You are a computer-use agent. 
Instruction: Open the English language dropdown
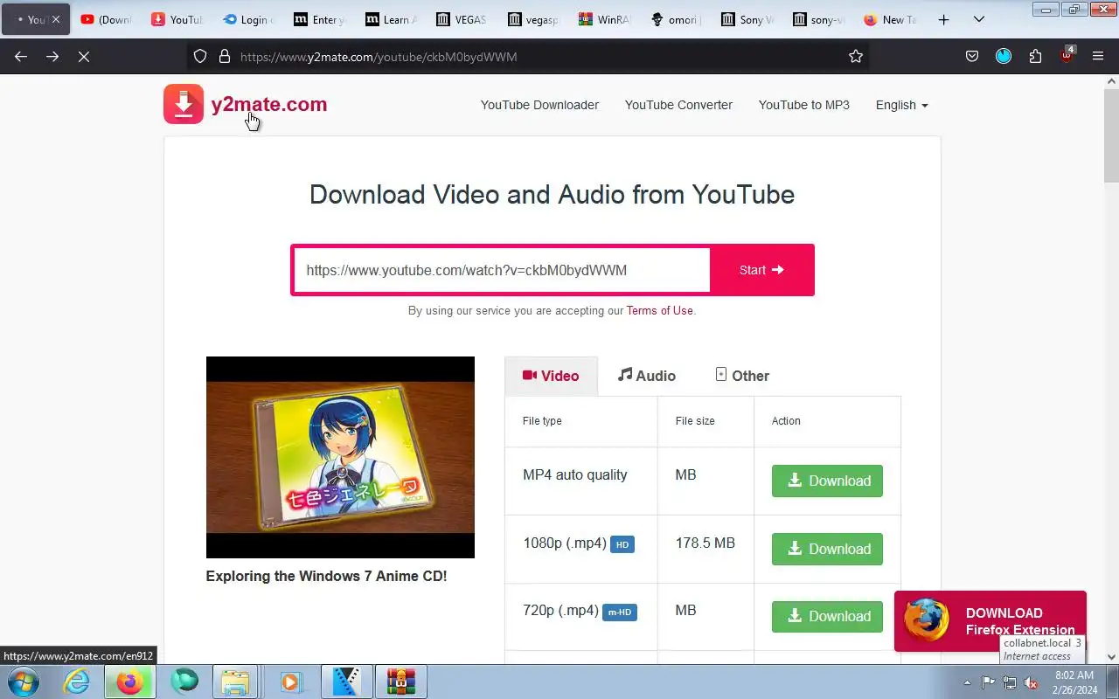tap(901, 105)
